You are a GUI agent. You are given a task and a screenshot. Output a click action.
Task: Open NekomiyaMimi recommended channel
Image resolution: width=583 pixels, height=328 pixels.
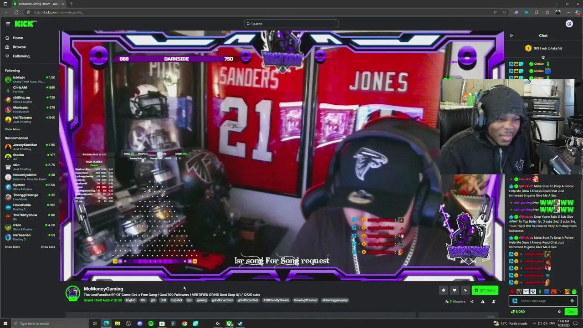[x=30, y=177]
